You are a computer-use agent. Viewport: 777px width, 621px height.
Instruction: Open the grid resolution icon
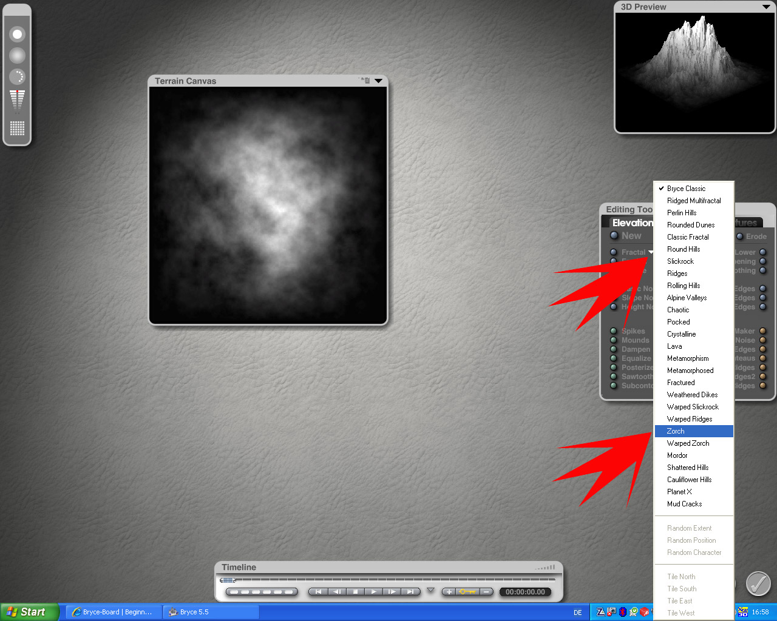click(x=18, y=128)
